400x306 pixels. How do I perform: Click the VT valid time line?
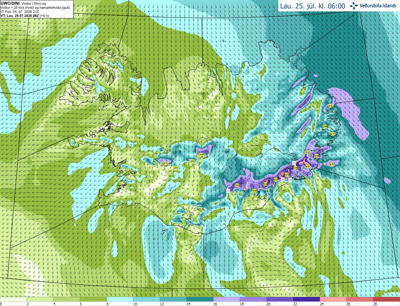[x=25, y=16]
